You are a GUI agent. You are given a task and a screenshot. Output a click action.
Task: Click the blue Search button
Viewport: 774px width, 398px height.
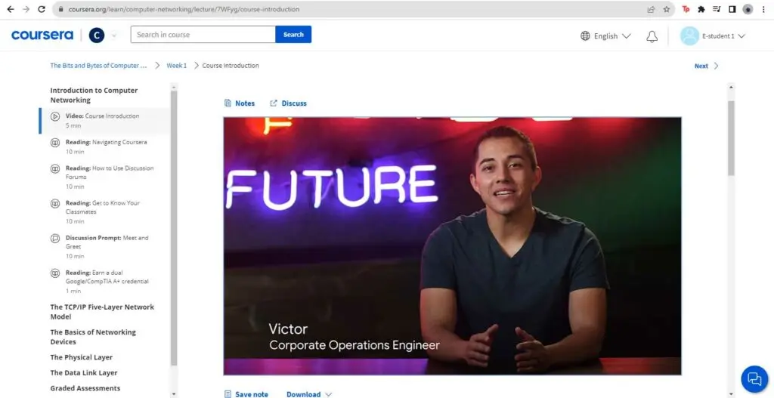click(293, 35)
